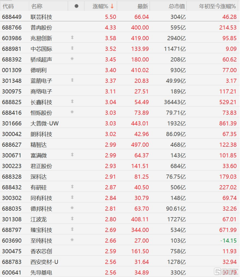Image resolution: width=240 pixels, height=277 pixels.
Task: Select the 大普微-UW row
Action: (x=120, y=123)
